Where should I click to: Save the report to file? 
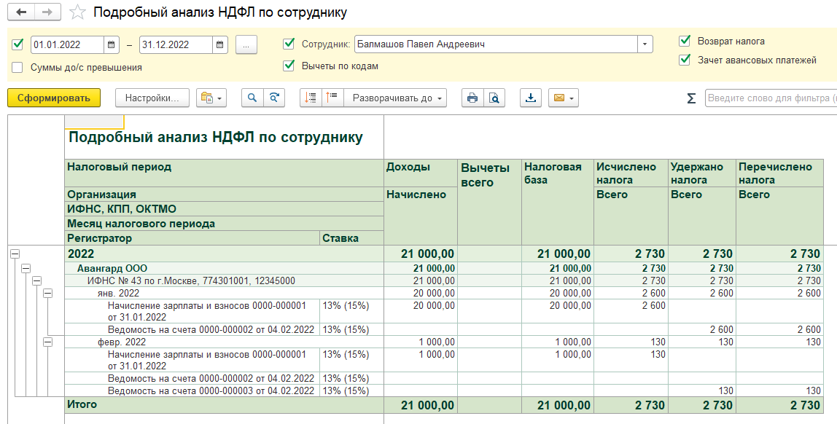[531, 98]
